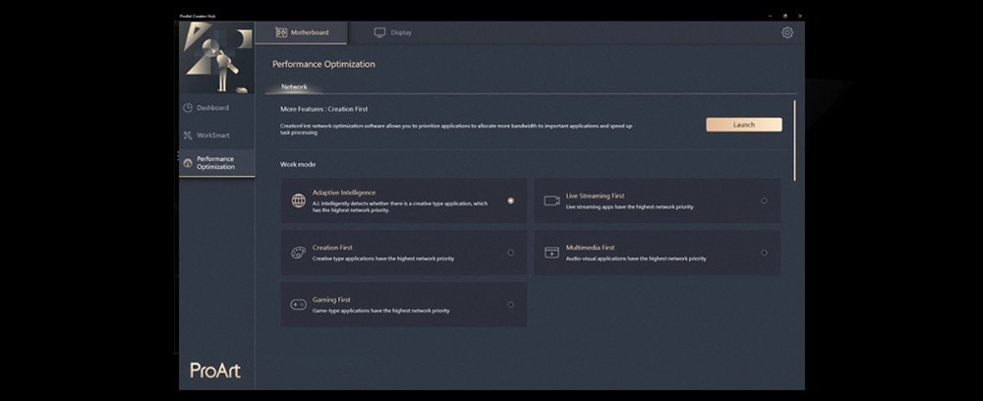The width and height of the screenshot is (983, 401).
Task: Click the Live Streaming camera icon
Action: tap(551, 200)
